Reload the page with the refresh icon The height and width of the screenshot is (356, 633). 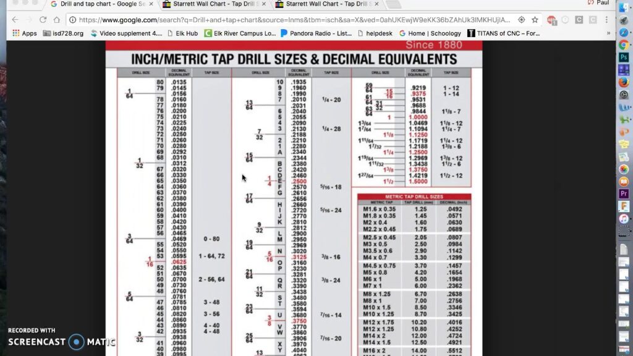(x=43, y=20)
